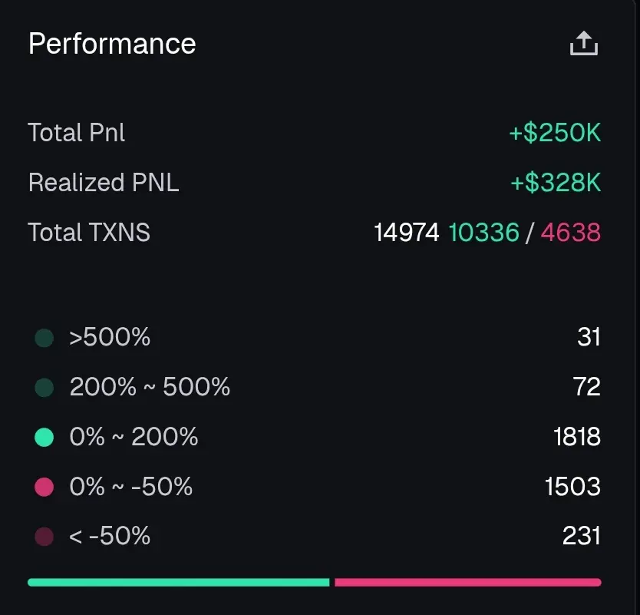Click the bright green 0% ~ 200% dot
This screenshot has height=615, width=640.
pyautogui.click(x=45, y=438)
